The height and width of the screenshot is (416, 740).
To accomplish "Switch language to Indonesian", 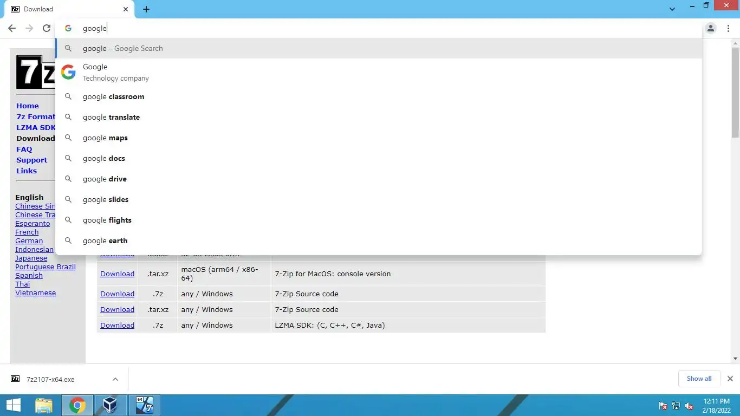I will coord(35,249).
